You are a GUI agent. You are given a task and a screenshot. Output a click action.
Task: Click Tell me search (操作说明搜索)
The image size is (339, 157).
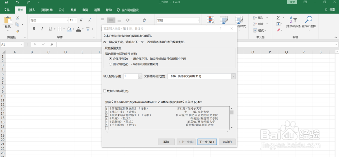pyautogui.click(x=128, y=10)
